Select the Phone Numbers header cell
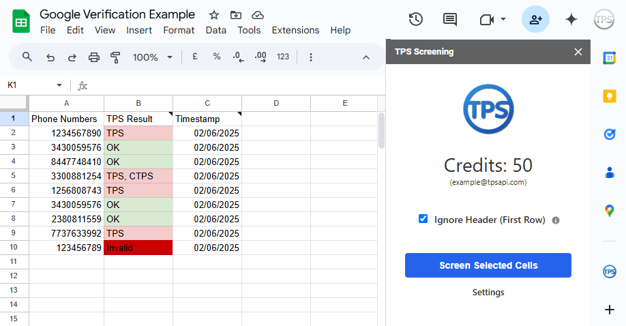 tap(66, 119)
